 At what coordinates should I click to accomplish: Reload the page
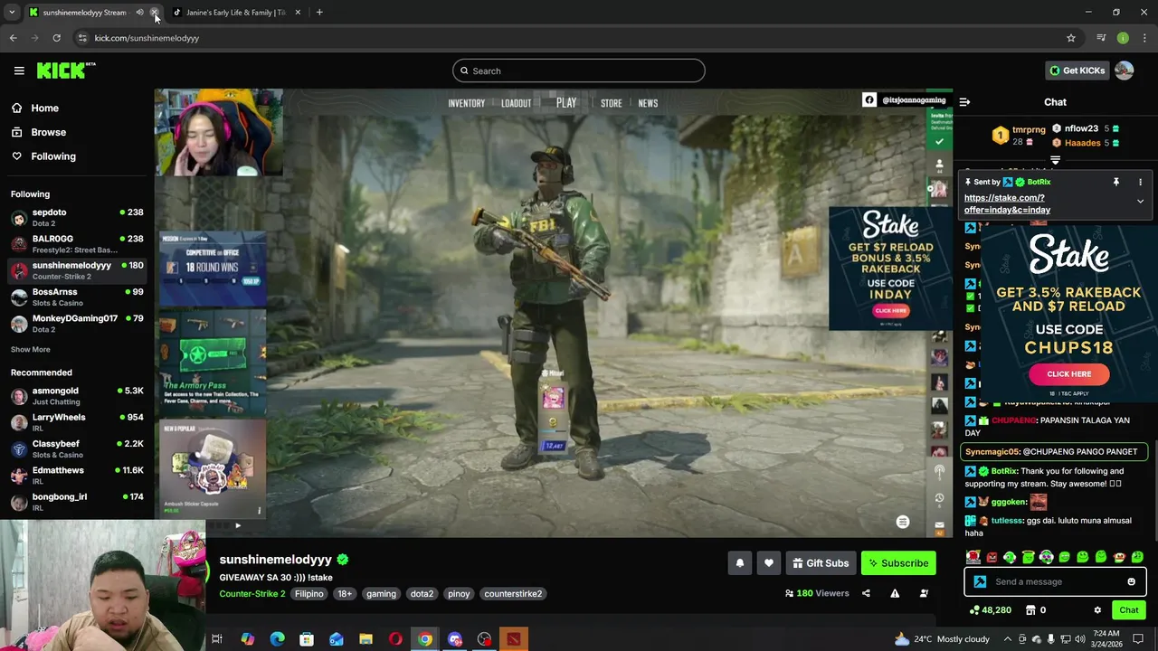pyautogui.click(x=56, y=38)
